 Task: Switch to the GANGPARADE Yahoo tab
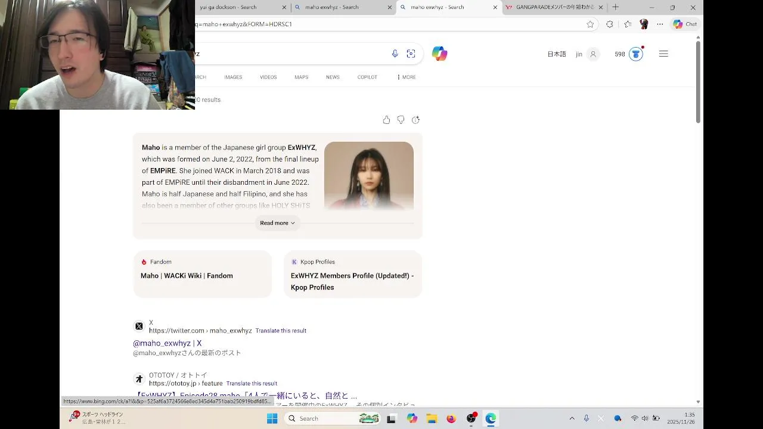tap(554, 7)
